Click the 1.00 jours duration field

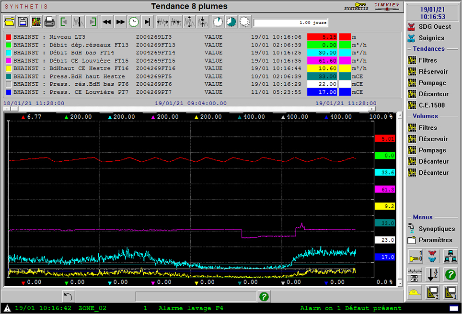click(x=291, y=22)
